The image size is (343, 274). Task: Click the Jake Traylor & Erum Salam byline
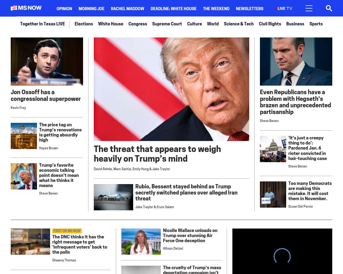(155, 207)
